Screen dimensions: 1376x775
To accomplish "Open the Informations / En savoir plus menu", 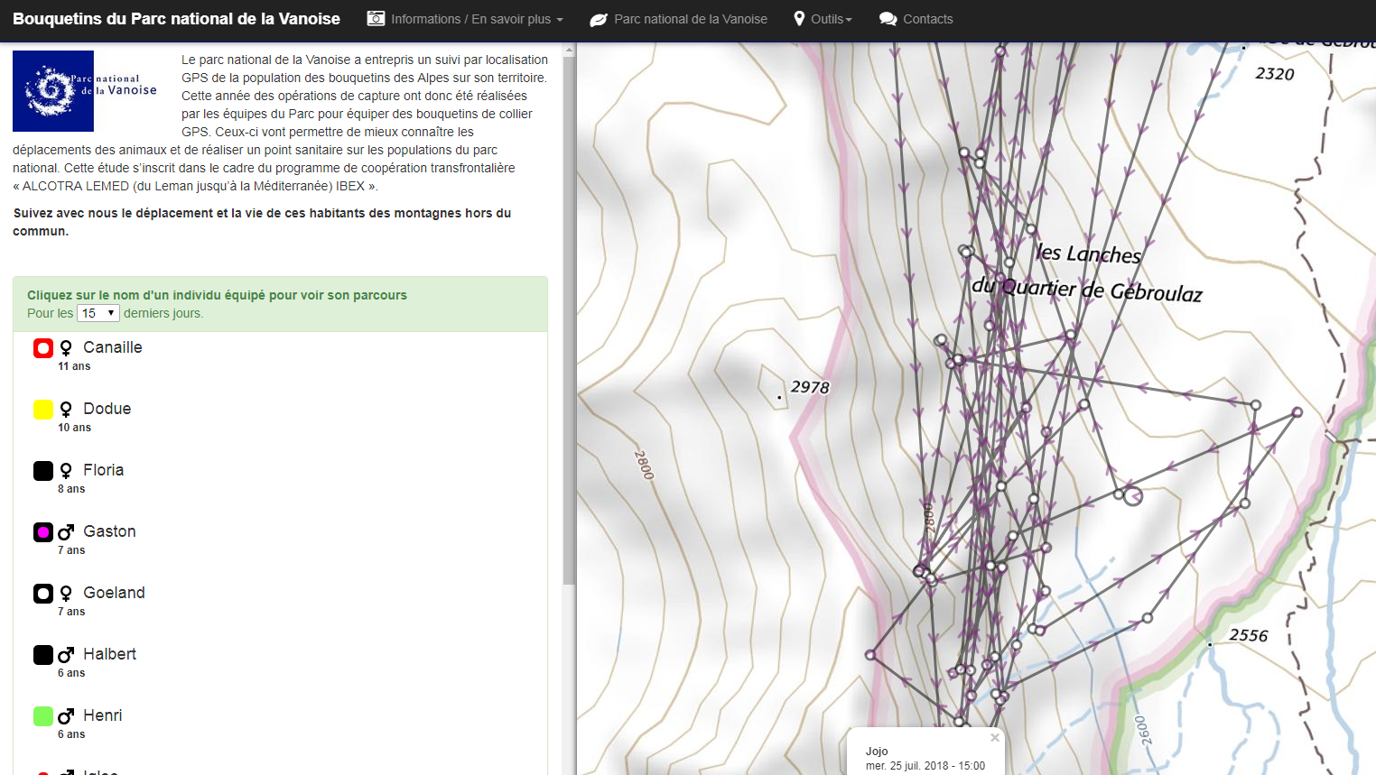I will (x=465, y=19).
